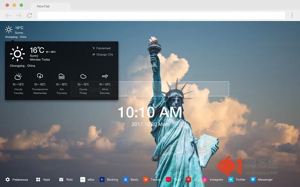Reload the page with refresh button

point(30,15)
